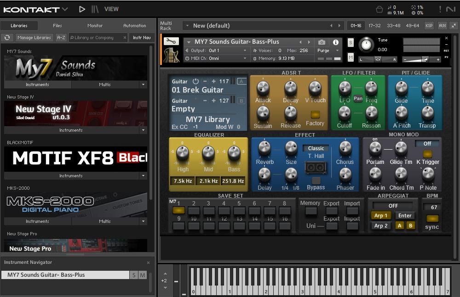Image resolution: width=460 pixels, height=297 pixels.
Task: Click the Native Instruments logo icon
Action: point(451,9)
